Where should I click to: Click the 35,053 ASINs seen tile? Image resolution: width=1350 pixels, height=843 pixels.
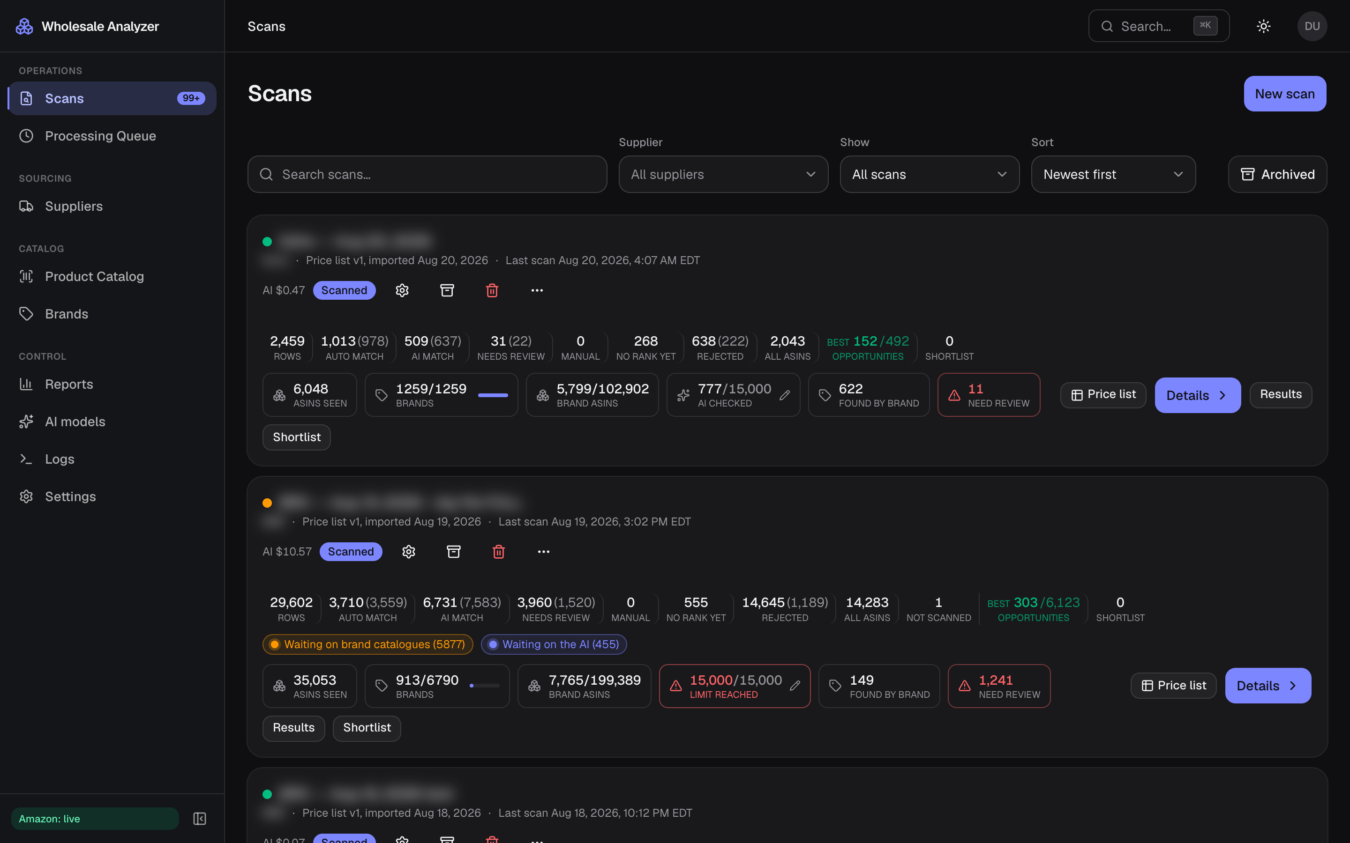click(x=309, y=686)
